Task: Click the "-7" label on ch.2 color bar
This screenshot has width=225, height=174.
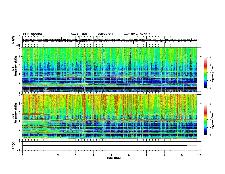Action: coord(209,135)
